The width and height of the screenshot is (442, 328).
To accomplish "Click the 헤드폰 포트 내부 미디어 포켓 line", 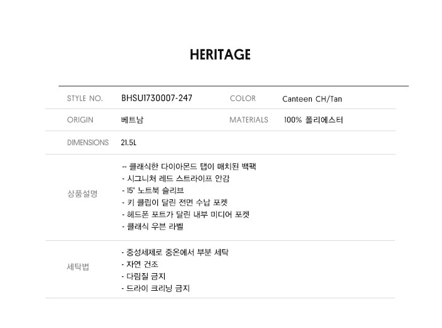I will (185, 214).
